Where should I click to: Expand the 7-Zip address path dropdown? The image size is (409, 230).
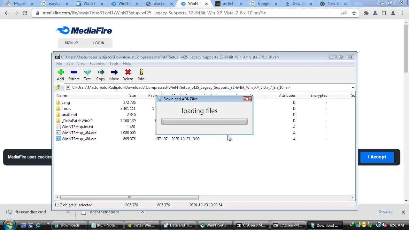click(353, 88)
